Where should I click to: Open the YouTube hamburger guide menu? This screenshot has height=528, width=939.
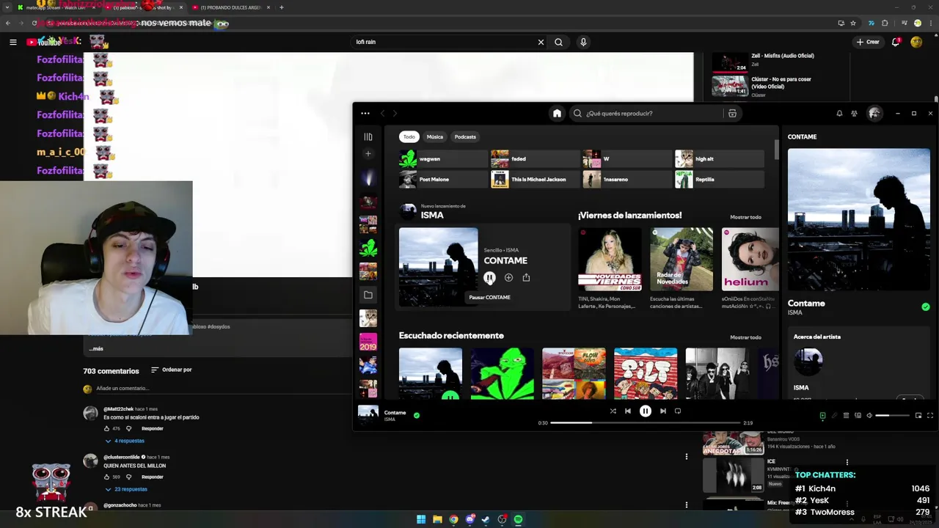[x=12, y=42]
